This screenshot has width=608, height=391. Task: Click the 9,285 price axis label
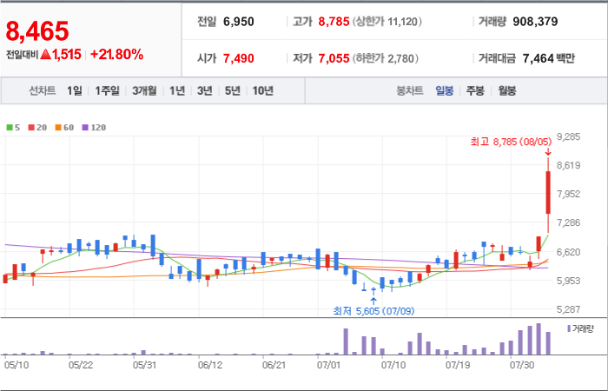point(568,137)
